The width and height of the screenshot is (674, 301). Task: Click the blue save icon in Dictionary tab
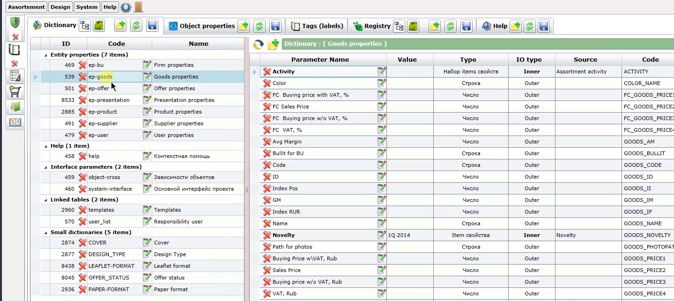coord(152,26)
